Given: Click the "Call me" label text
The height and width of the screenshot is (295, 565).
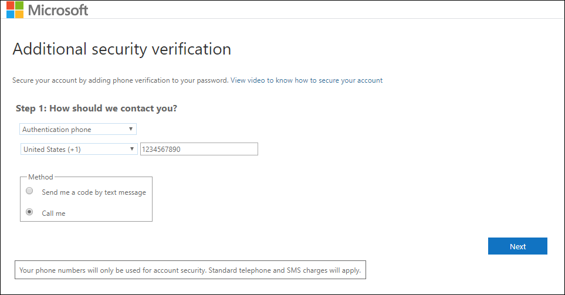Looking at the screenshot, I should (x=53, y=213).
